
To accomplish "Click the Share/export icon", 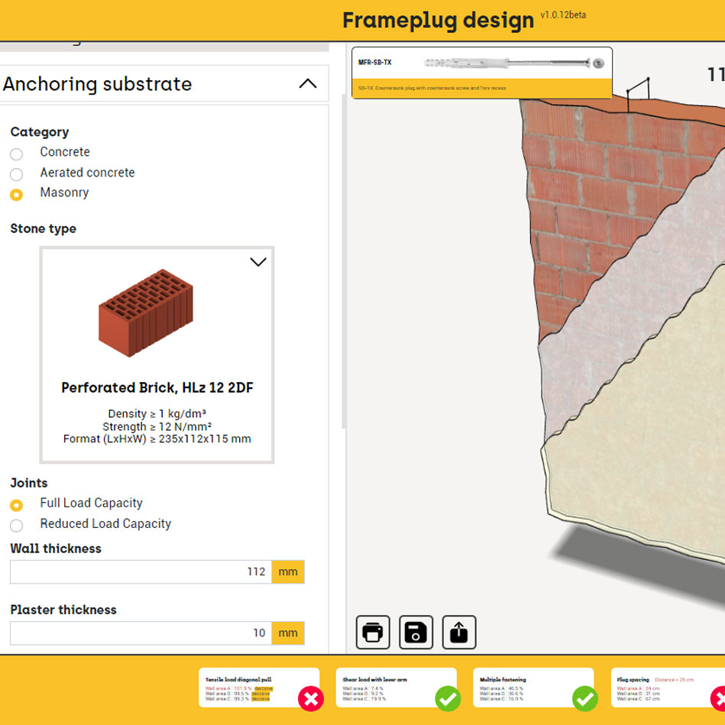I will pos(459,632).
